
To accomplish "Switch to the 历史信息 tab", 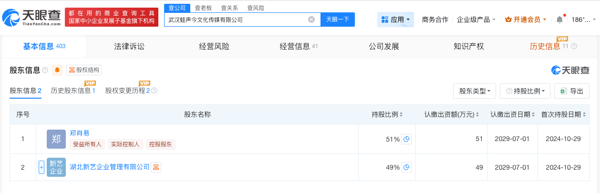I will (x=549, y=46).
